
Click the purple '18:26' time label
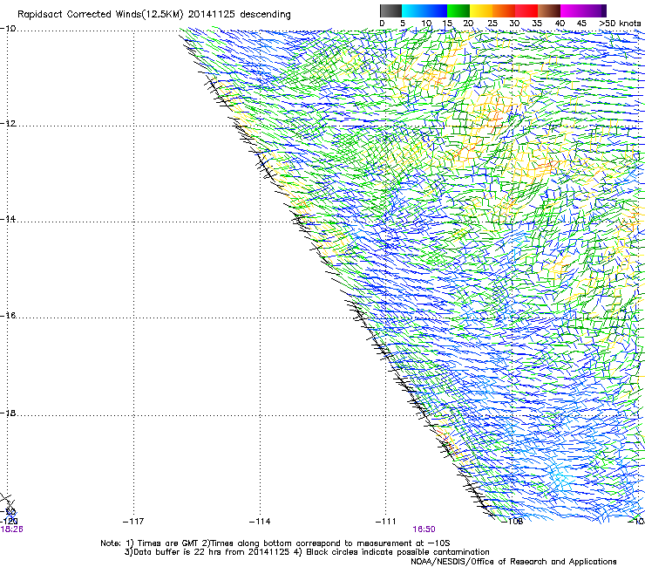(11, 529)
